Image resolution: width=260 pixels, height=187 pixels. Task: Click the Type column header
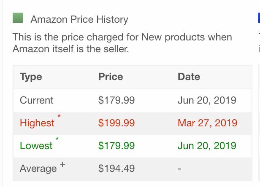[x=31, y=77]
